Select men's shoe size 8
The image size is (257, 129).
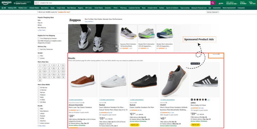point(49,68)
